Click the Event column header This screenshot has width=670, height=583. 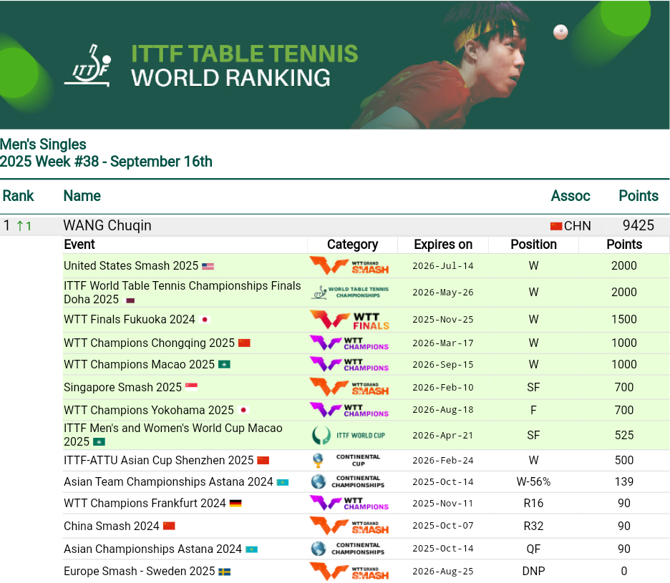(x=79, y=245)
